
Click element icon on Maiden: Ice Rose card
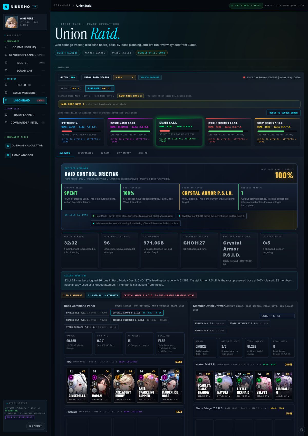point(164,378)
